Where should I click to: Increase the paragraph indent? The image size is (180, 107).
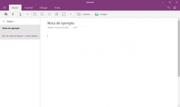(x=56, y=14)
